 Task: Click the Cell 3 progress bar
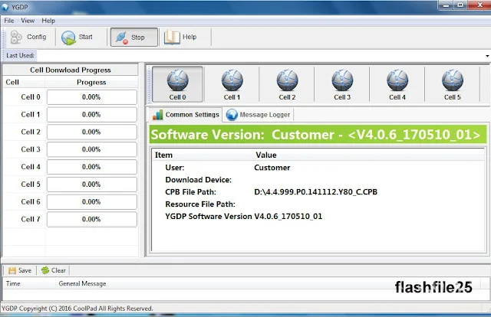click(x=92, y=149)
